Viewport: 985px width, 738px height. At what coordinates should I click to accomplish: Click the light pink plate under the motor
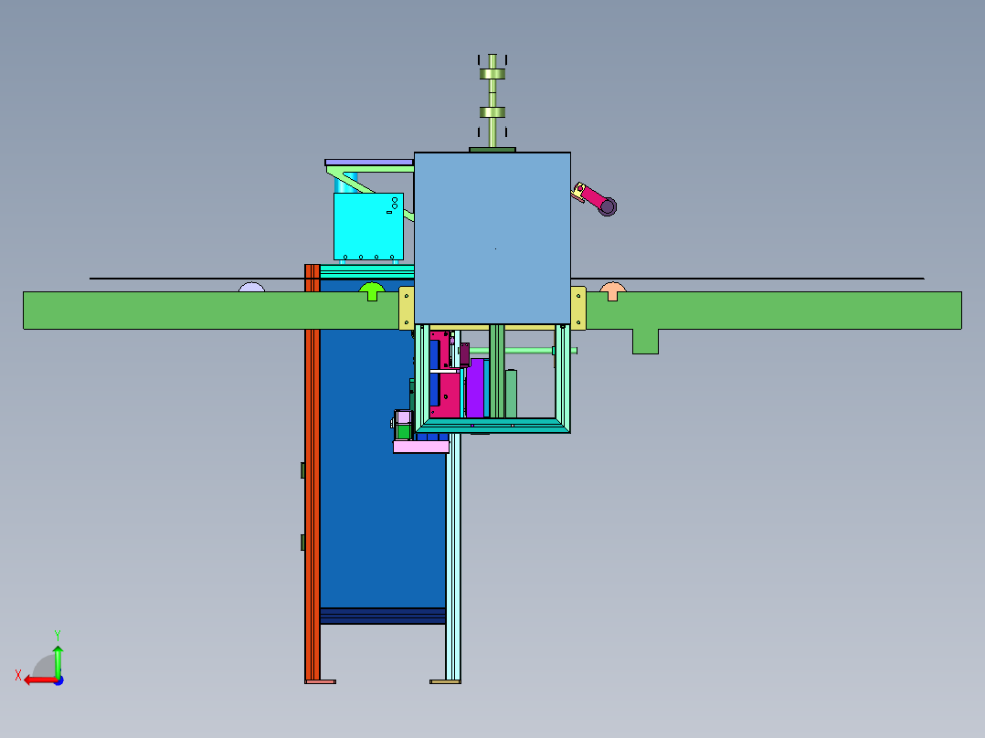[x=421, y=447]
